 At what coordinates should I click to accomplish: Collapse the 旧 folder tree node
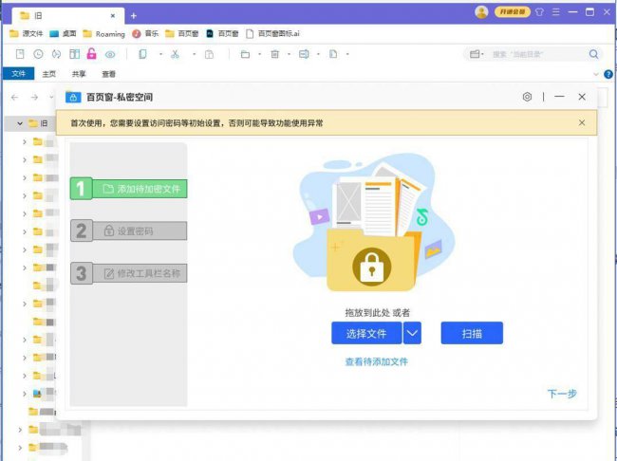20,123
